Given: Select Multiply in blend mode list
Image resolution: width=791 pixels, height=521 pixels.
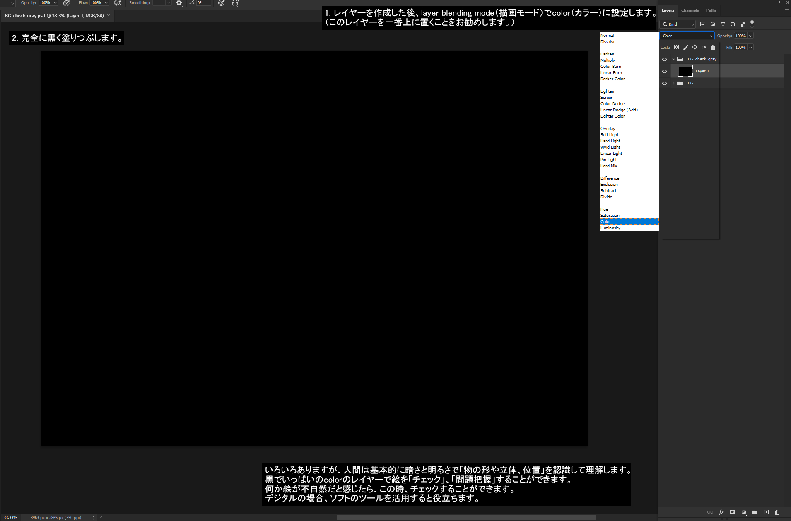Looking at the screenshot, I should coord(608,60).
